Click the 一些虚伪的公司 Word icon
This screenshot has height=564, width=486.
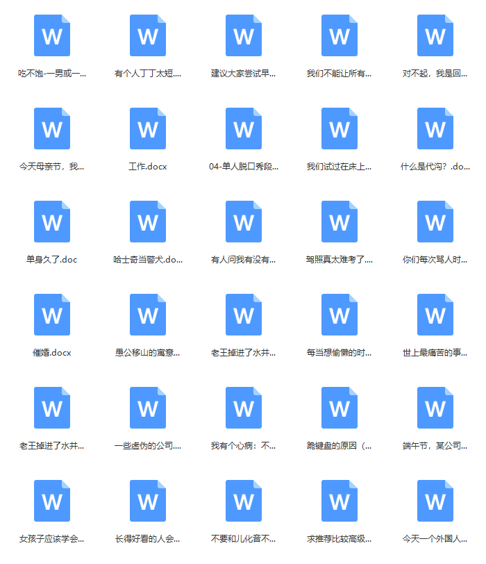point(148,408)
